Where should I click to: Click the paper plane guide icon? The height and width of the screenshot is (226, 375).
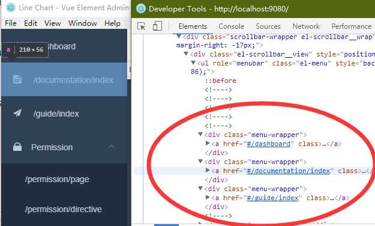(17, 113)
